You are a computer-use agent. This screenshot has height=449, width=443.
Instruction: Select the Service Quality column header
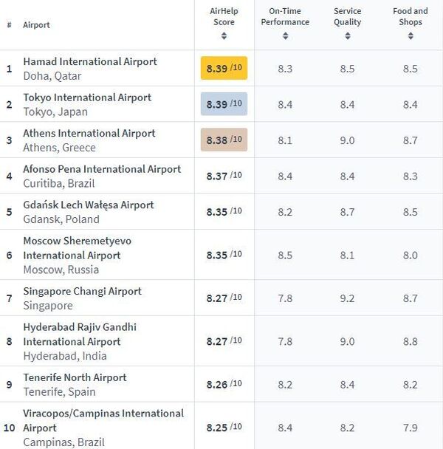click(347, 17)
